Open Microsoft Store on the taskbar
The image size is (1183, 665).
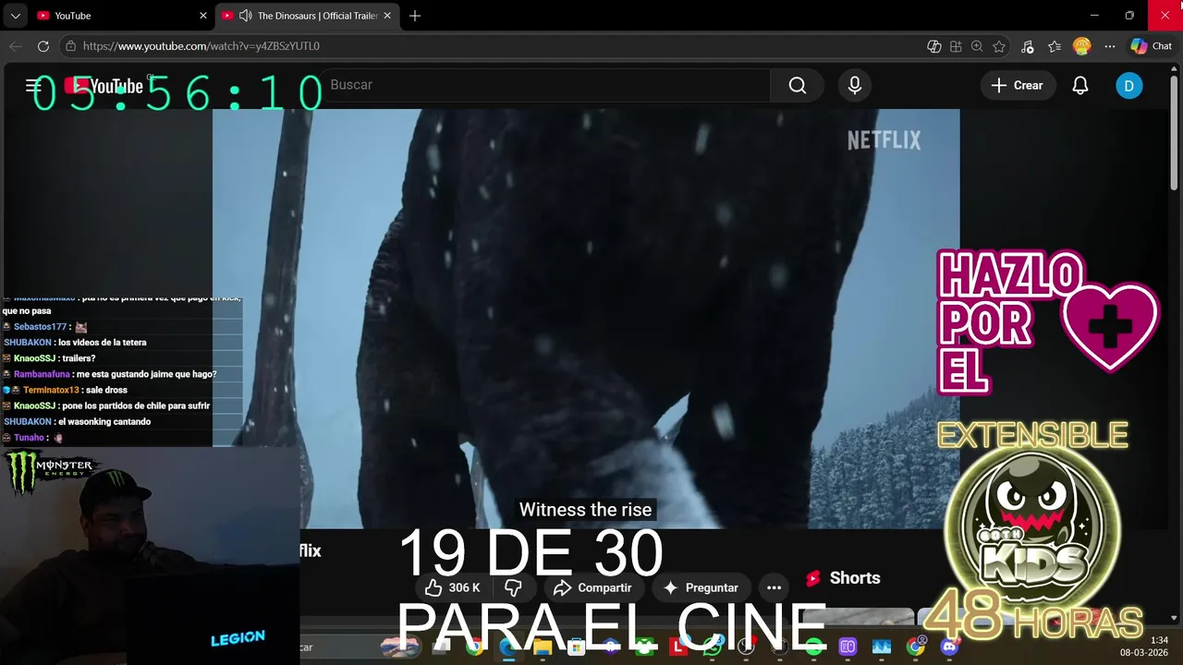[577, 647]
